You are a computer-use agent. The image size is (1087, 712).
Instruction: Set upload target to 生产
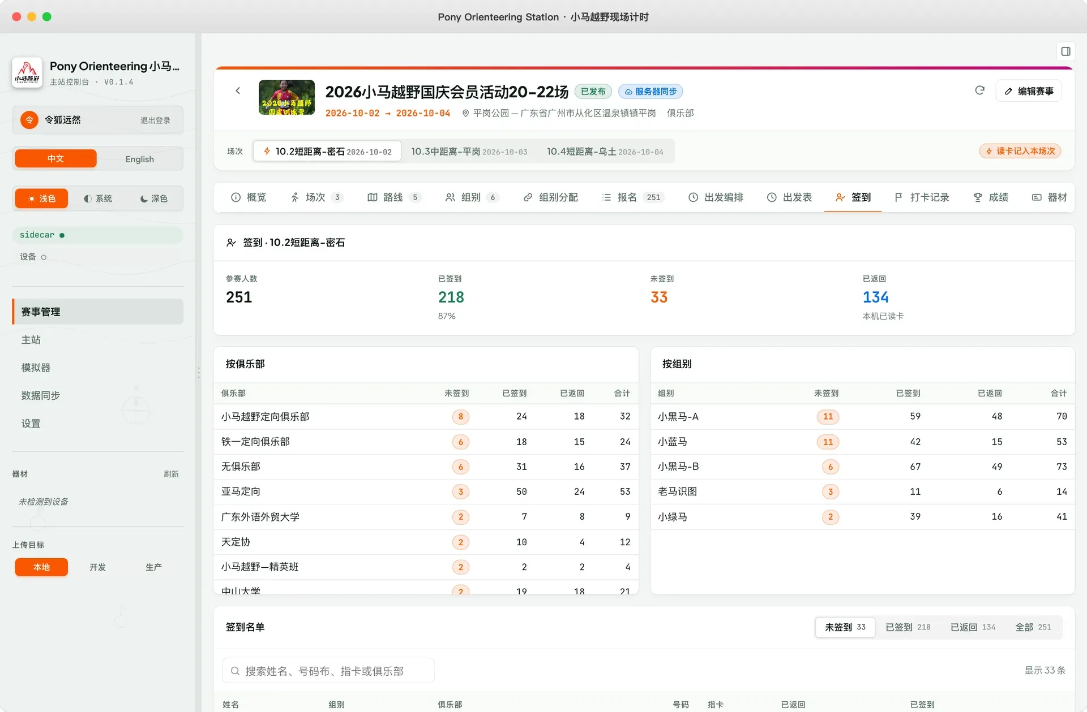coord(153,567)
